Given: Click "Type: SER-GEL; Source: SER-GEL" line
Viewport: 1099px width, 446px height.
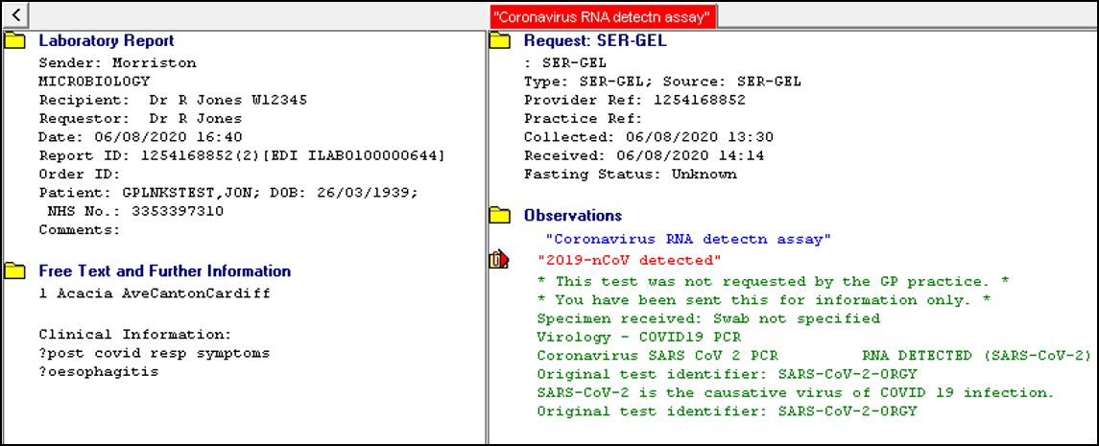Looking at the screenshot, I should 662,82.
